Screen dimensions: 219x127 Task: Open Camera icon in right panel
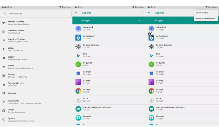coord(151,82)
